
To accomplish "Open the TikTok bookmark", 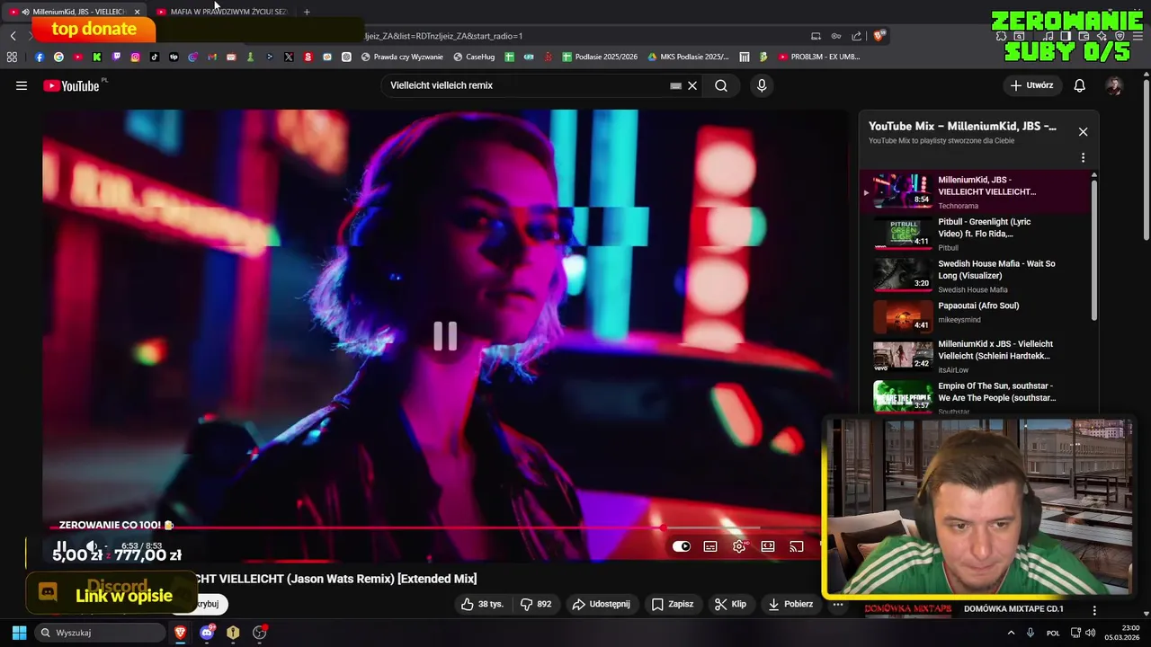I will (155, 57).
